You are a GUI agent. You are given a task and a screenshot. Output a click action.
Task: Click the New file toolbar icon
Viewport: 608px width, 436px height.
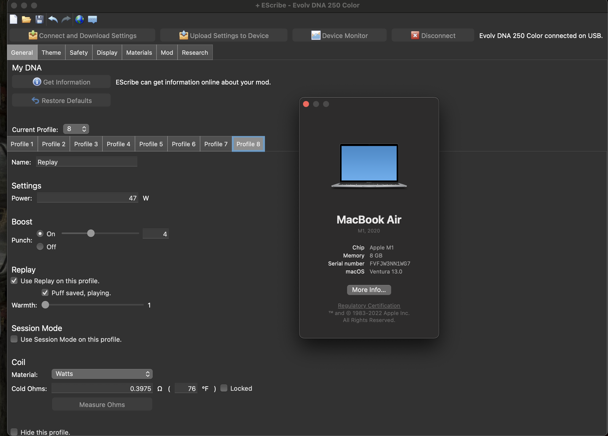point(14,19)
